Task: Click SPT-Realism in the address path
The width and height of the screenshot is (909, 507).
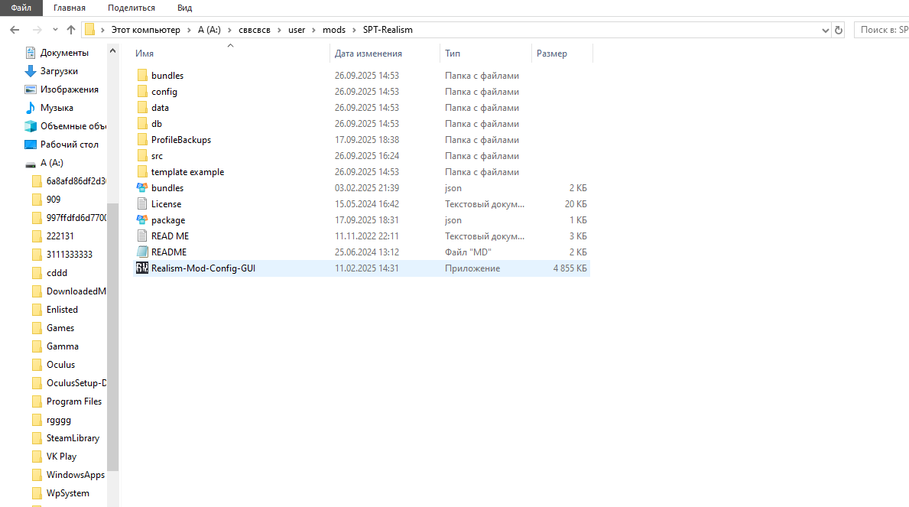Action: tap(388, 30)
